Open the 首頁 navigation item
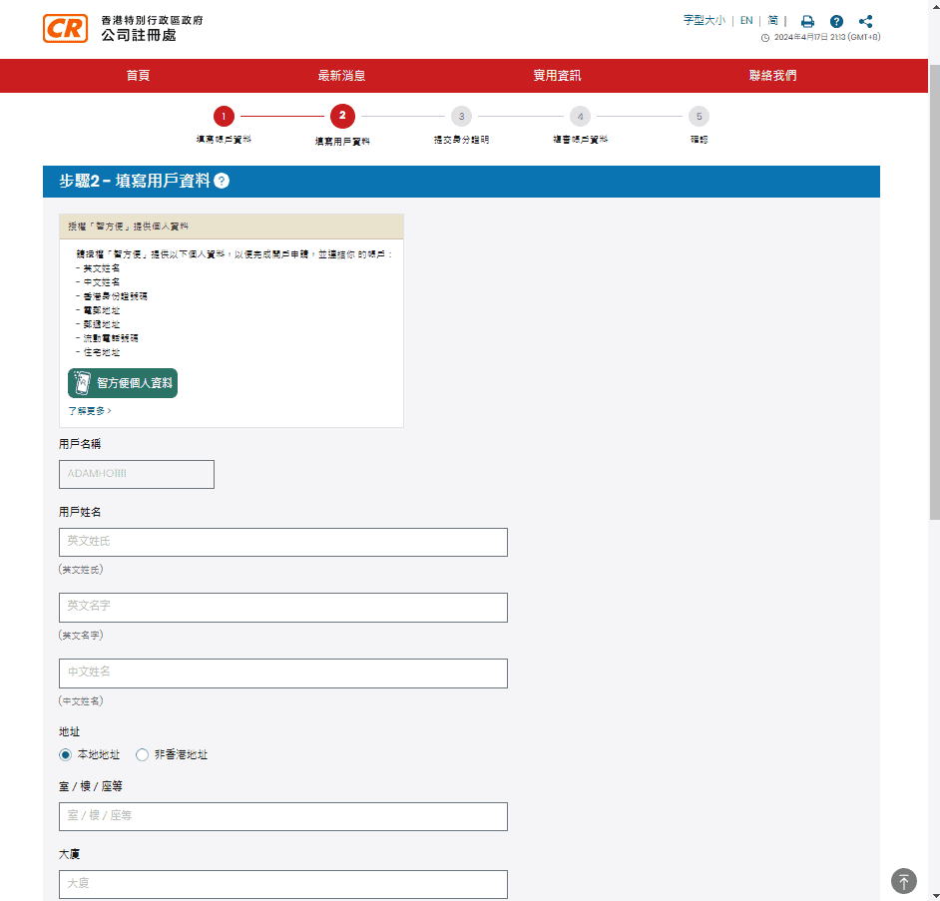Image resolution: width=940 pixels, height=901 pixels. pos(138,75)
